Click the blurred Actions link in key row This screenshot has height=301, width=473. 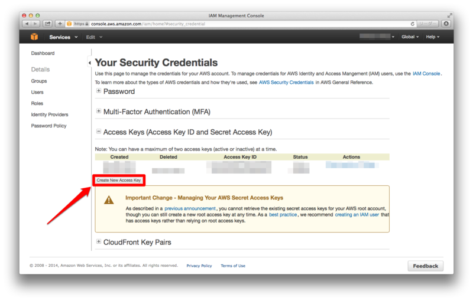(351, 165)
